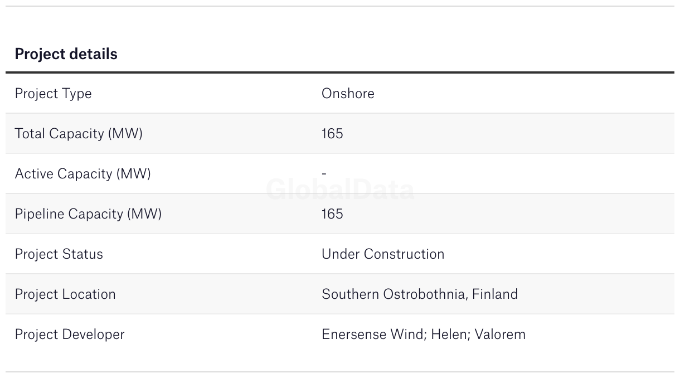680x378 pixels.
Task: Click the Under Construction status value
Action: 383,254
